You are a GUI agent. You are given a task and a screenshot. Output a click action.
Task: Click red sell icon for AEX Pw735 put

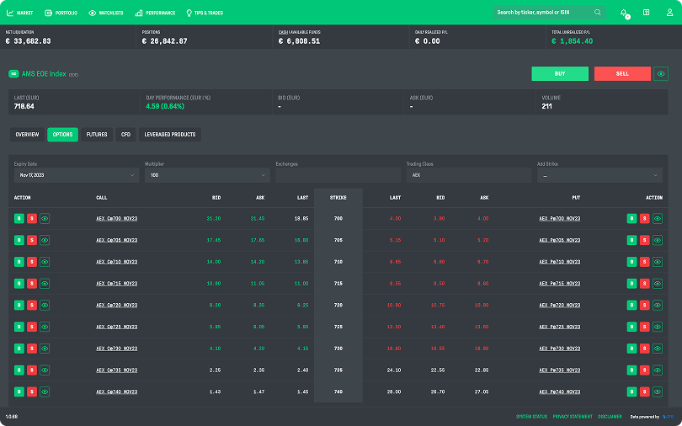pos(644,370)
